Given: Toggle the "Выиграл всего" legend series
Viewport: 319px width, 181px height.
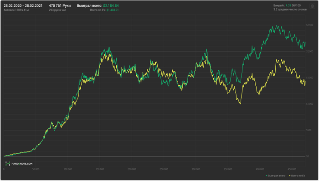Looking at the screenshot, I should pos(276,176).
